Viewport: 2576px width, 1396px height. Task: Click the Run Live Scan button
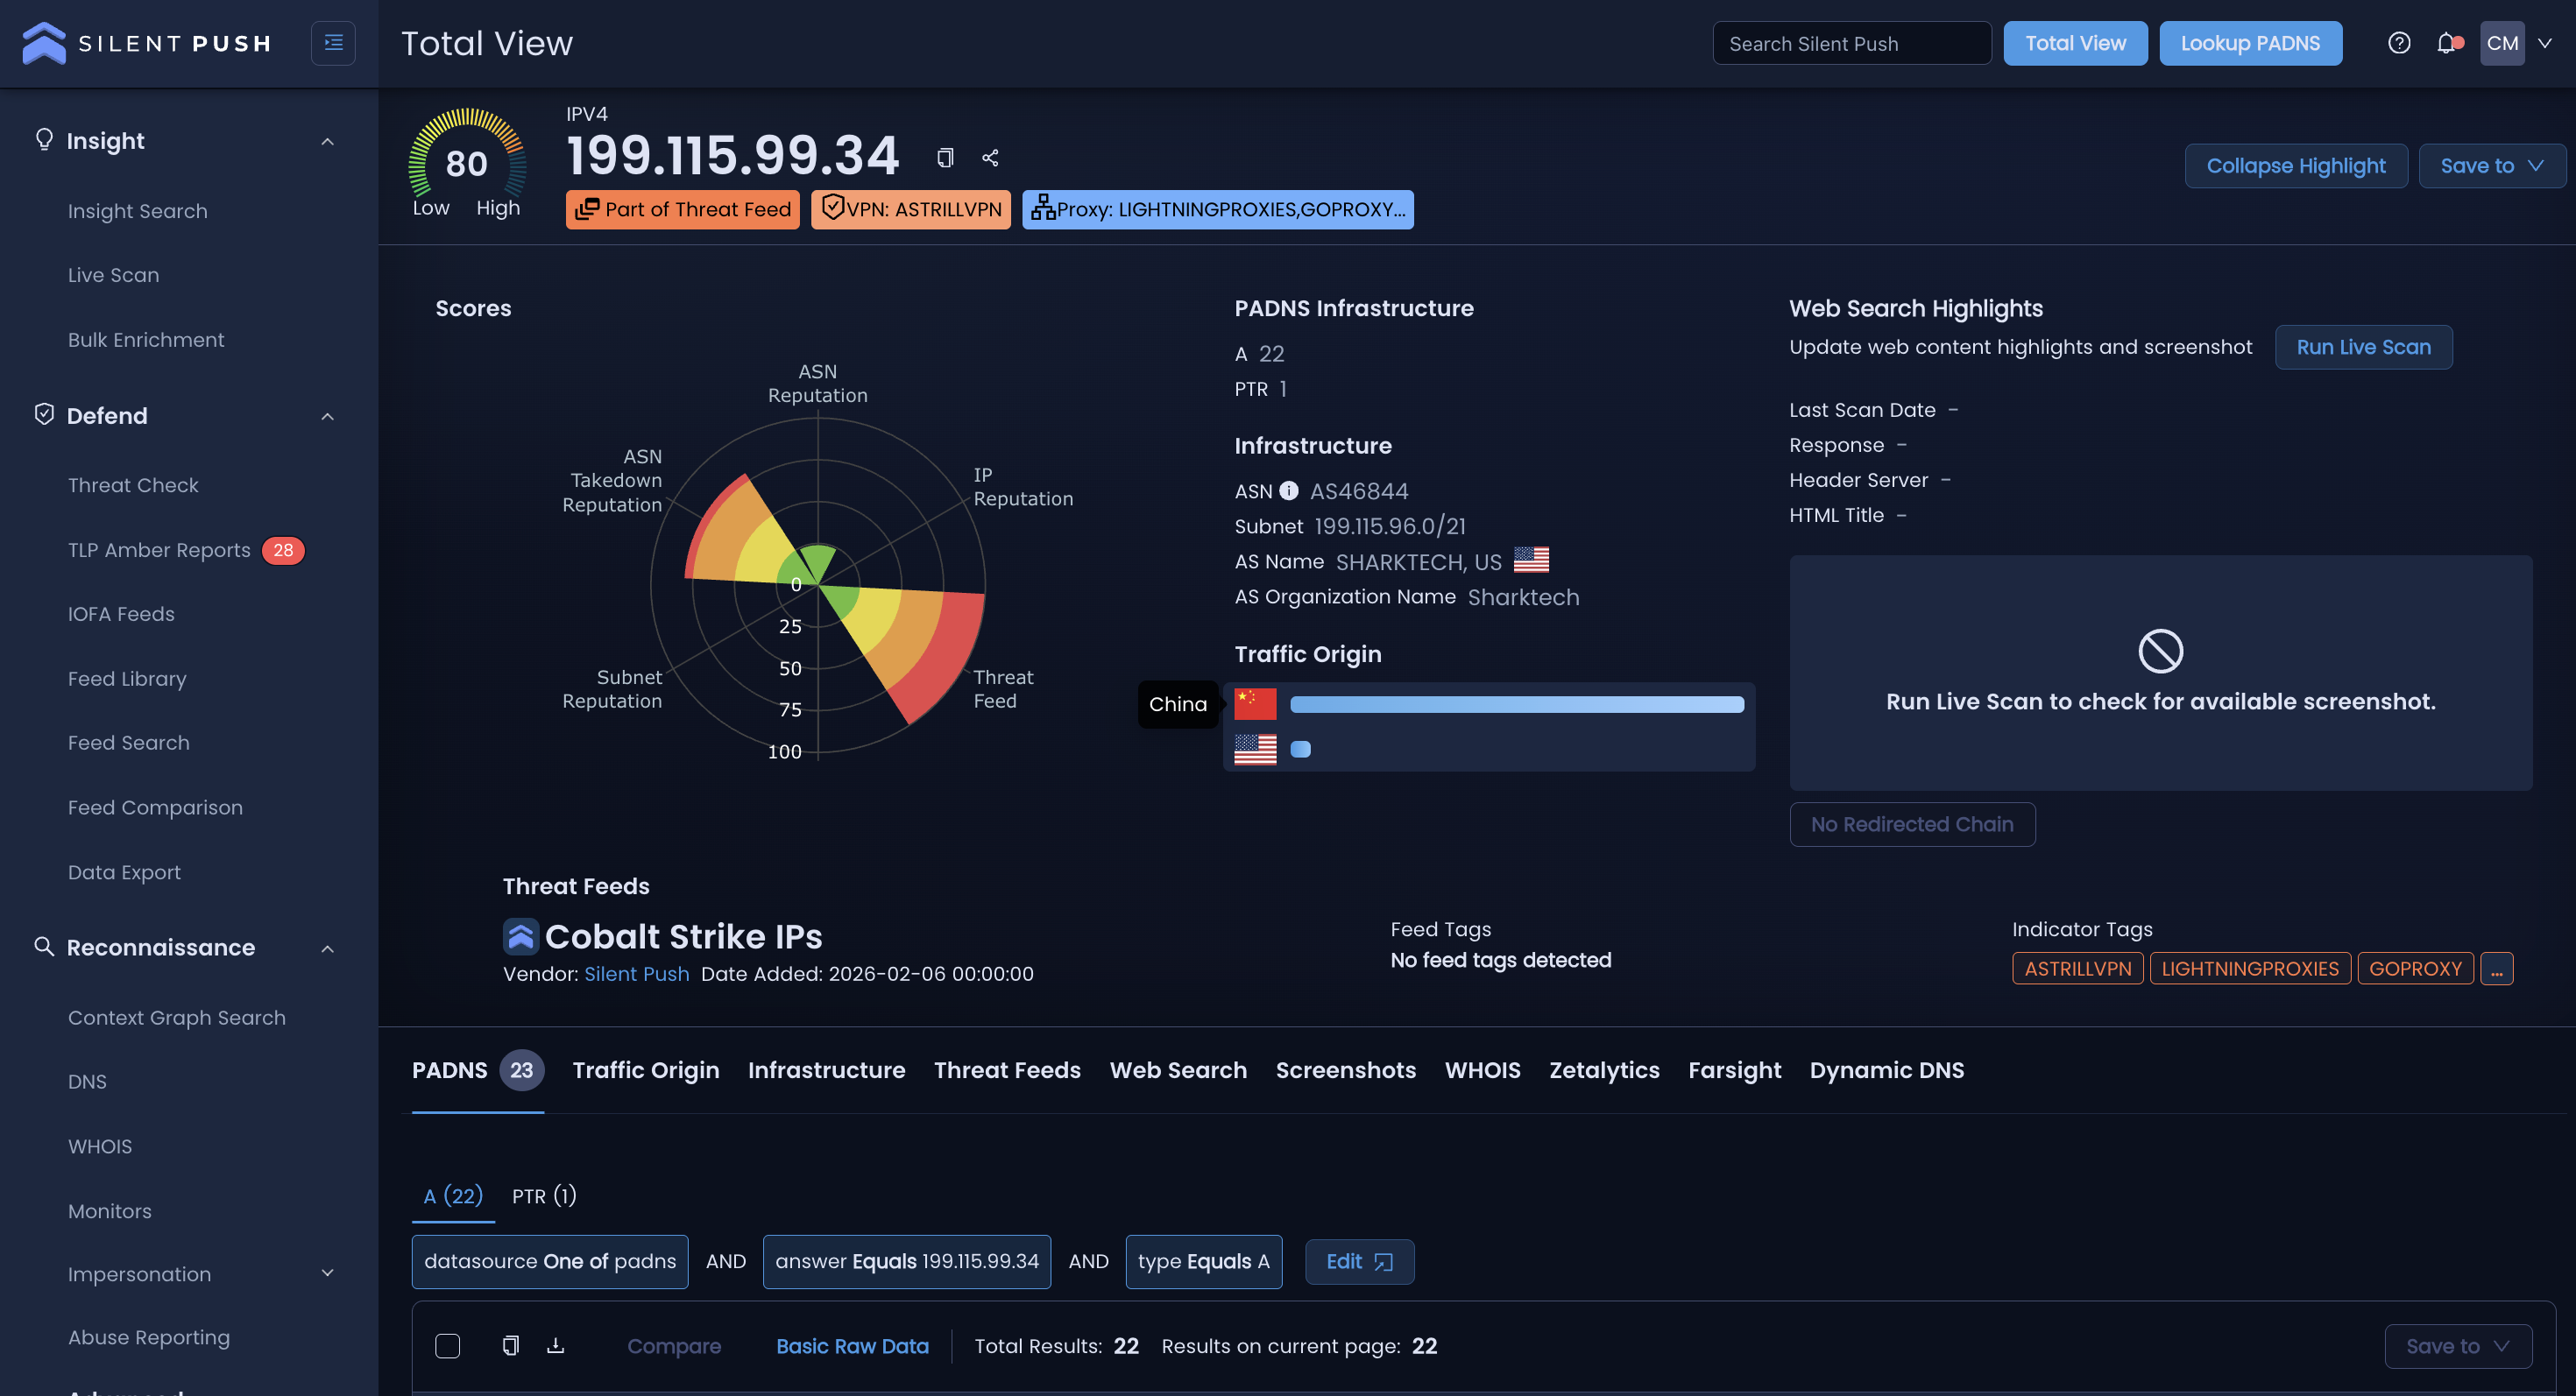point(2363,347)
